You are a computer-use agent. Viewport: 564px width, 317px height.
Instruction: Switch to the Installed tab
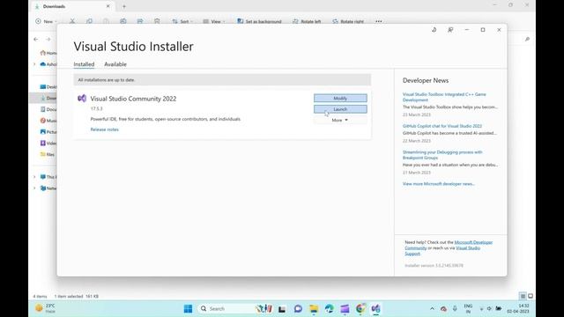click(84, 64)
